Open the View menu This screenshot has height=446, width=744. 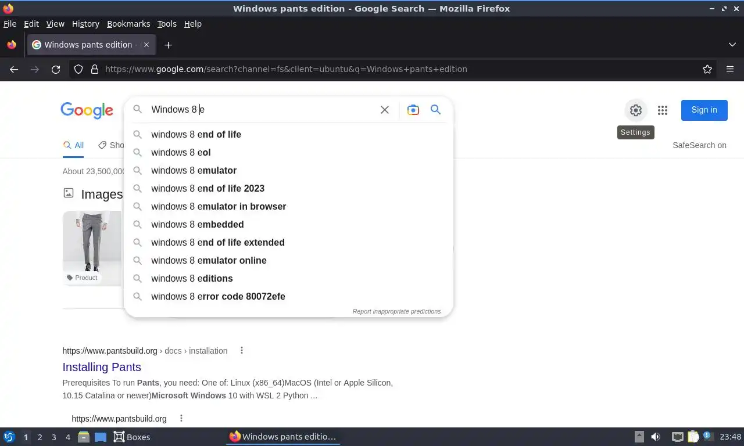point(55,24)
